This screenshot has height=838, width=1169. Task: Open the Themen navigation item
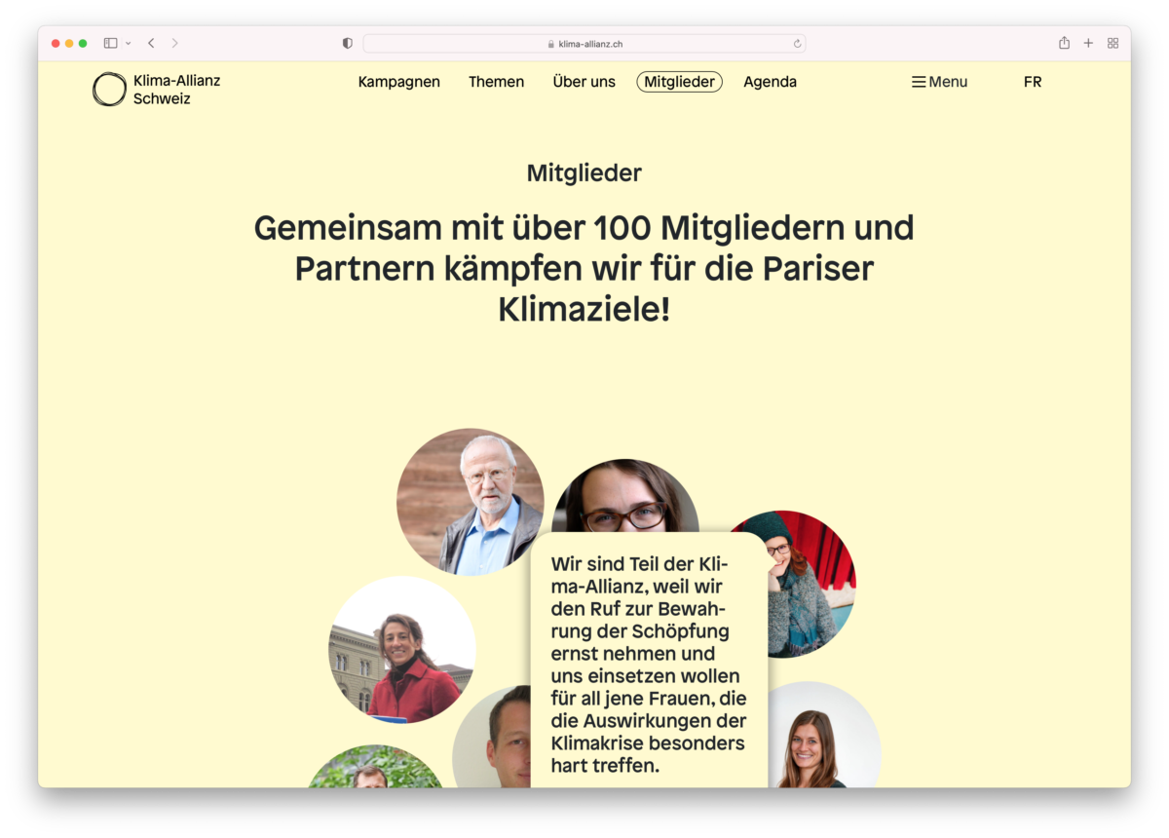(496, 82)
